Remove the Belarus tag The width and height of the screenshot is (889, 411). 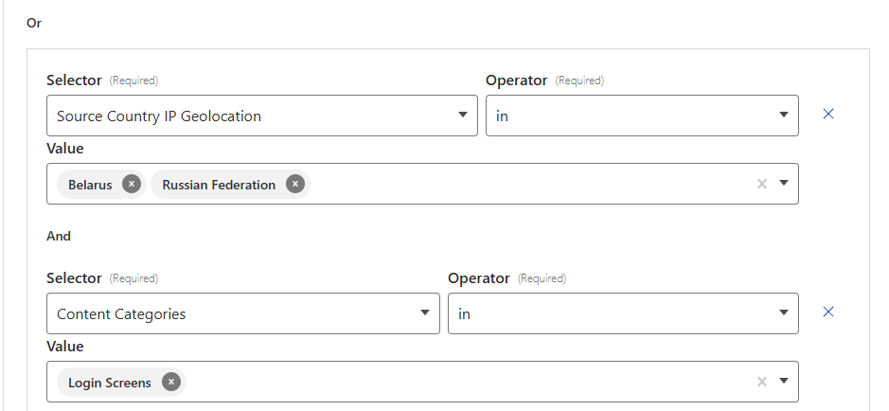pyautogui.click(x=132, y=185)
